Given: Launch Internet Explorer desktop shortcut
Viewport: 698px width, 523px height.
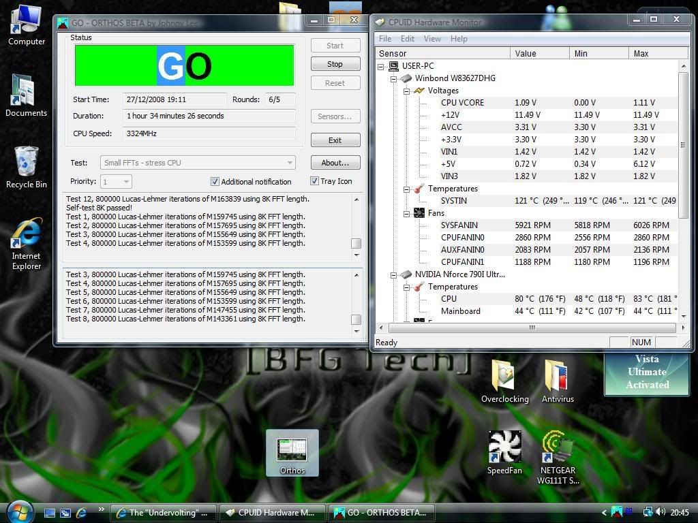Looking at the screenshot, I should pyautogui.click(x=27, y=244).
